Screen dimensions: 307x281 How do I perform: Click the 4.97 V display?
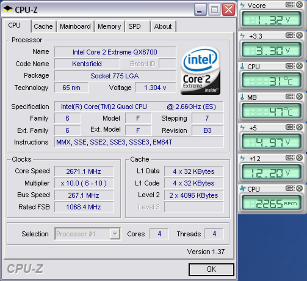tap(271, 142)
